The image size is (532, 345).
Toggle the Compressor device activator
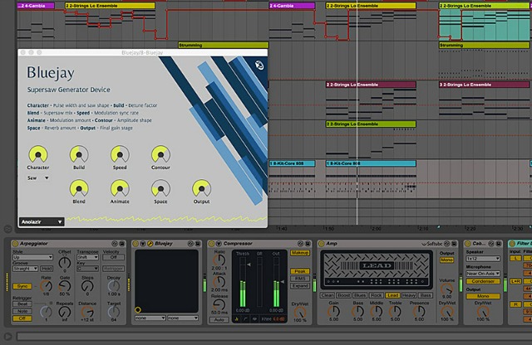click(211, 244)
